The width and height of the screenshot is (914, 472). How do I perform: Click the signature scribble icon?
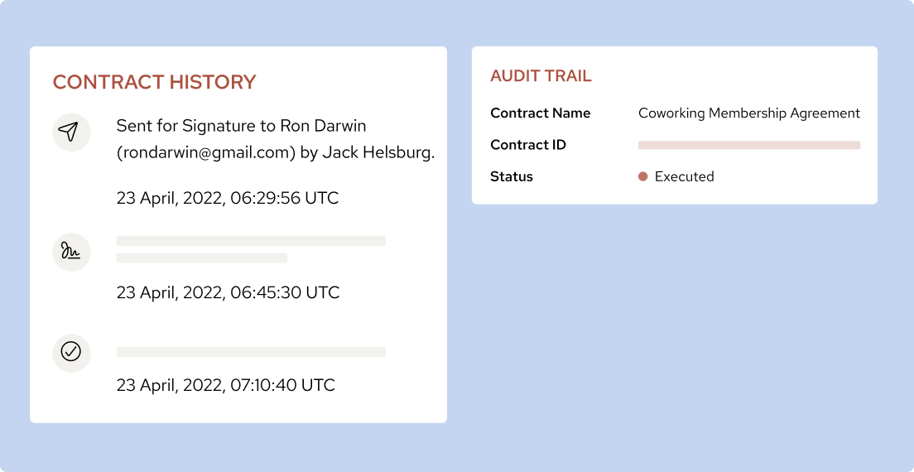(71, 252)
